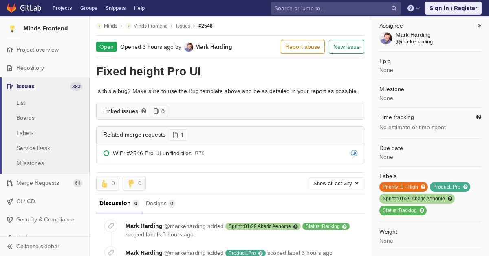Open the WIP: #2546 Pro UI unified tiles link
489x256 pixels.
point(152,153)
